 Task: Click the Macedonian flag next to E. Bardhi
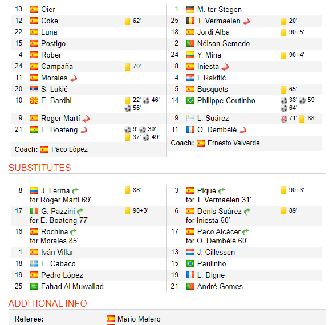click(x=34, y=100)
